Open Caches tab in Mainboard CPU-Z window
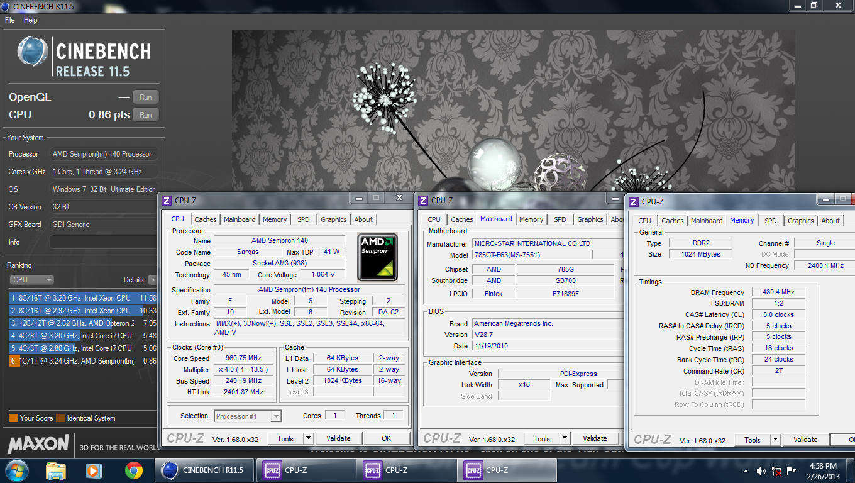 coord(462,219)
